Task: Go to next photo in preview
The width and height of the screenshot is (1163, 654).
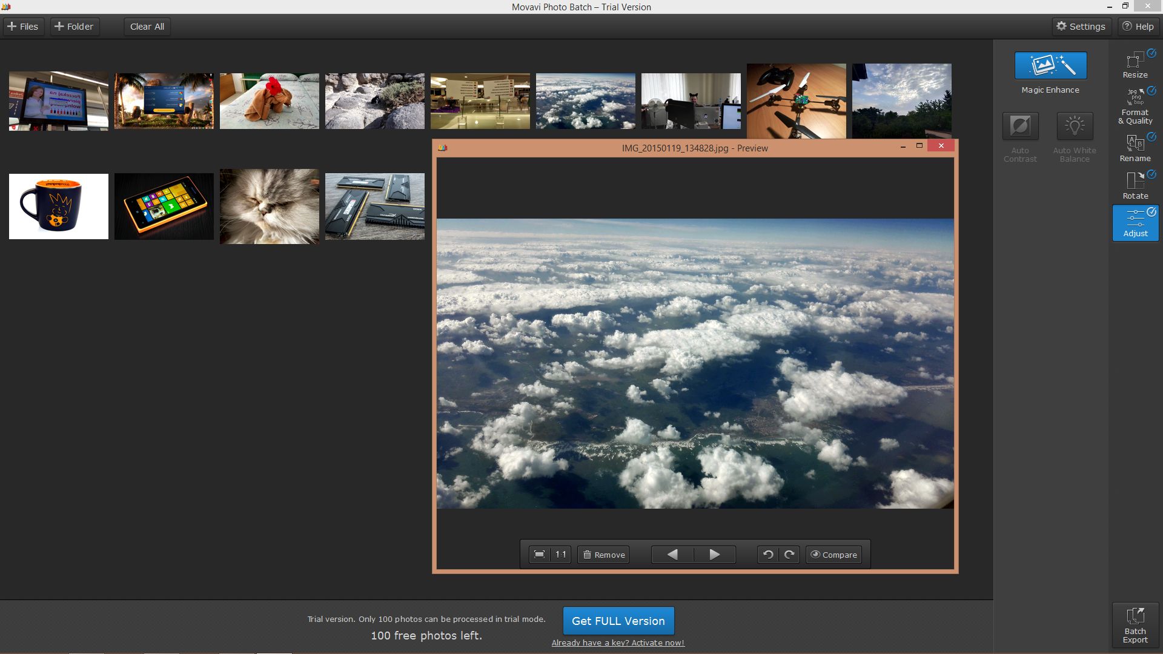Action: tap(715, 555)
